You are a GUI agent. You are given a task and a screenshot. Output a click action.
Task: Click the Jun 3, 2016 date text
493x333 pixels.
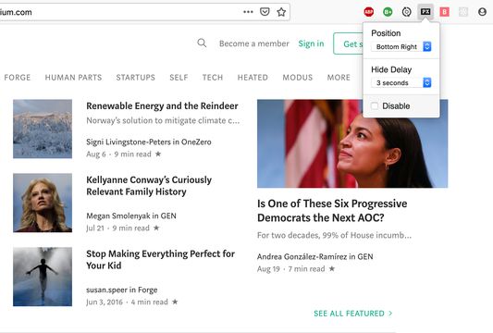click(x=105, y=302)
